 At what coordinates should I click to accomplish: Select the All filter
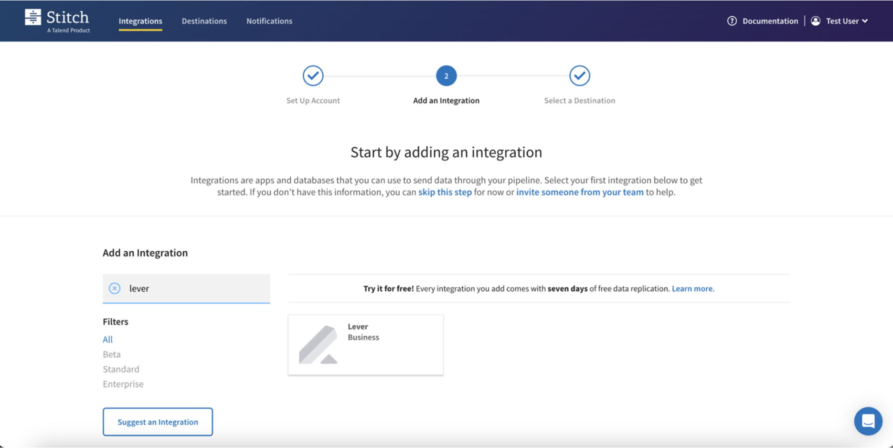pos(107,339)
